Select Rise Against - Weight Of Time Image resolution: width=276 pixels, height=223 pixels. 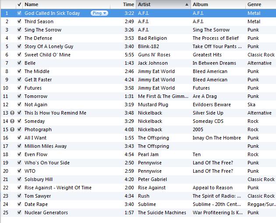[58, 188]
